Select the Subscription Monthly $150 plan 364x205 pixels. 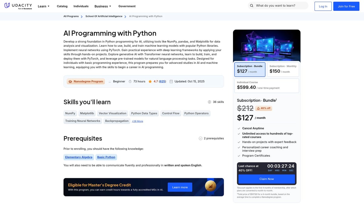[x=283, y=70]
